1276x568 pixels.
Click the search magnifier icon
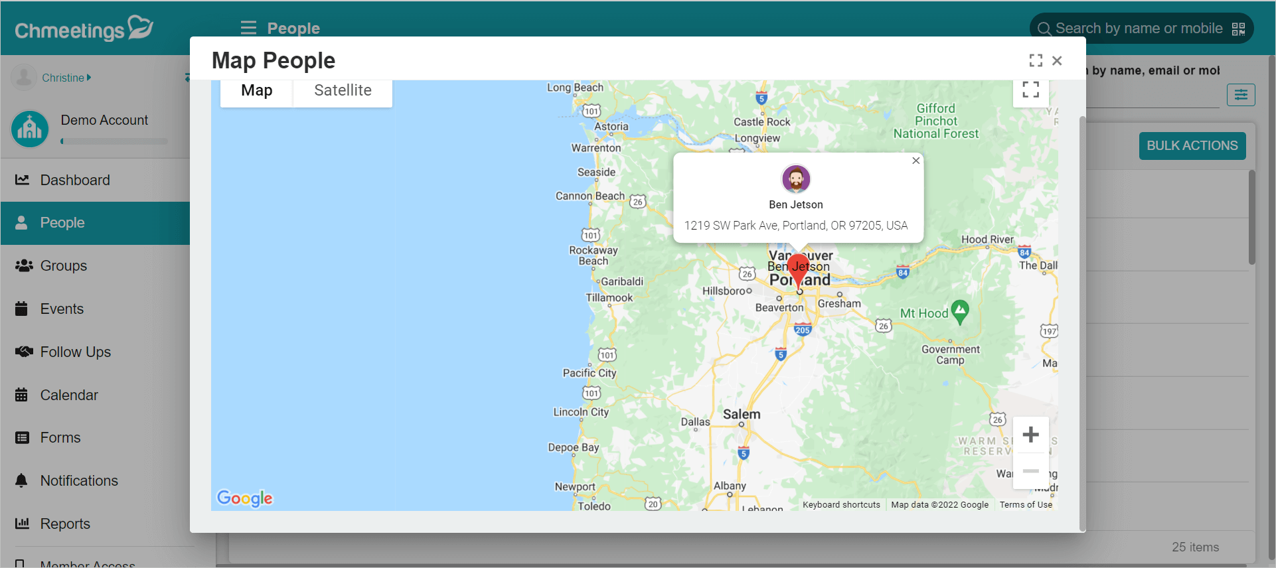pyautogui.click(x=1044, y=29)
